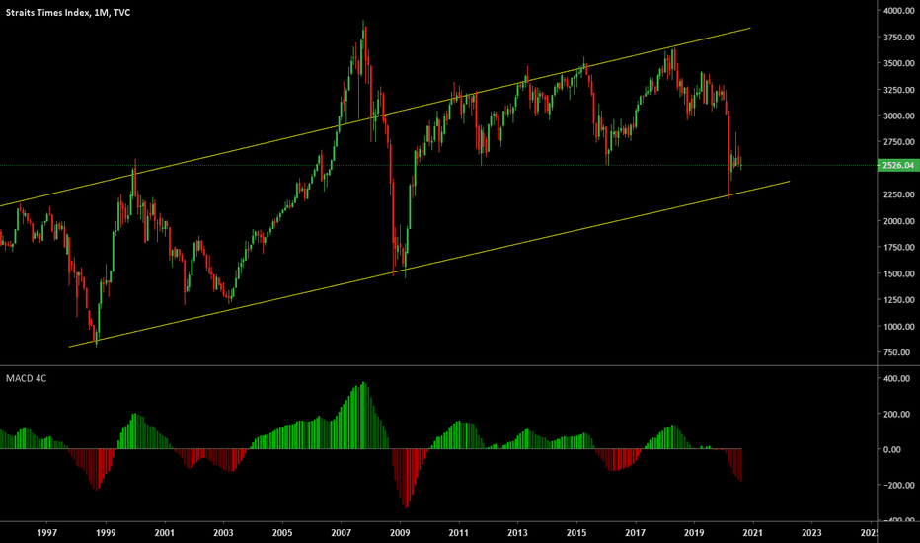Click the 1999 time axis label
920x543 pixels.
pyautogui.click(x=106, y=533)
